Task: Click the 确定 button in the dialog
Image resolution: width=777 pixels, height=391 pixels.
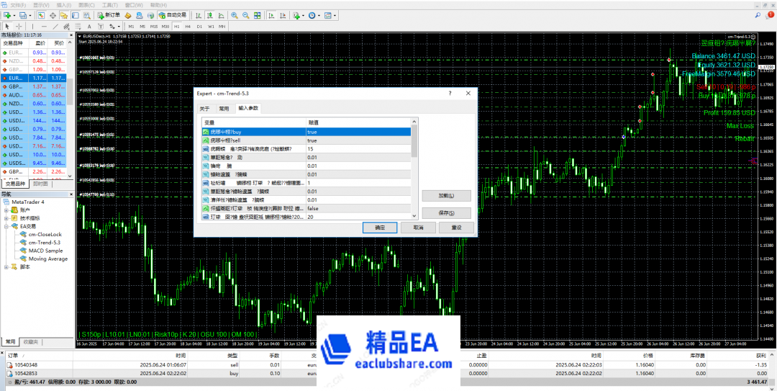Action: coord(380,227)
